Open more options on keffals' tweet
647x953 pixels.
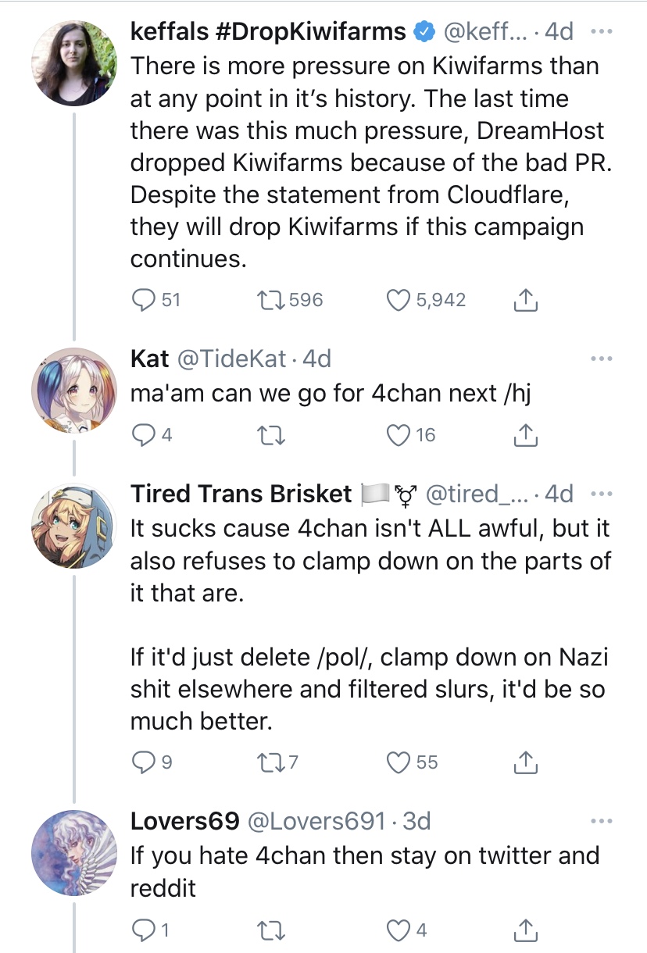point(600,32)
